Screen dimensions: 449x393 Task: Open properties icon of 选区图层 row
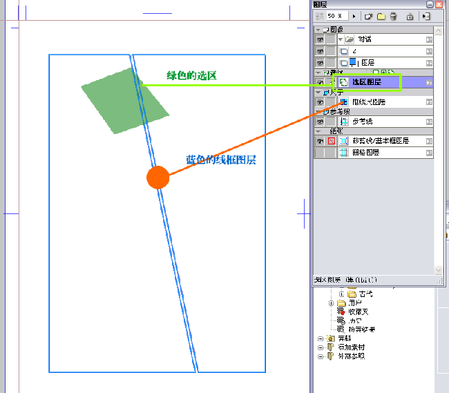click(x=429, y=82)
